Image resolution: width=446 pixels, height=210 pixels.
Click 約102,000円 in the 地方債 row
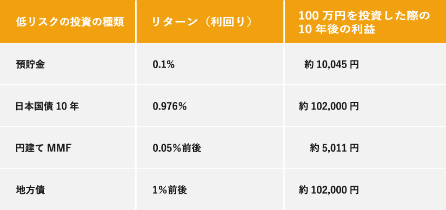point(329,190)
